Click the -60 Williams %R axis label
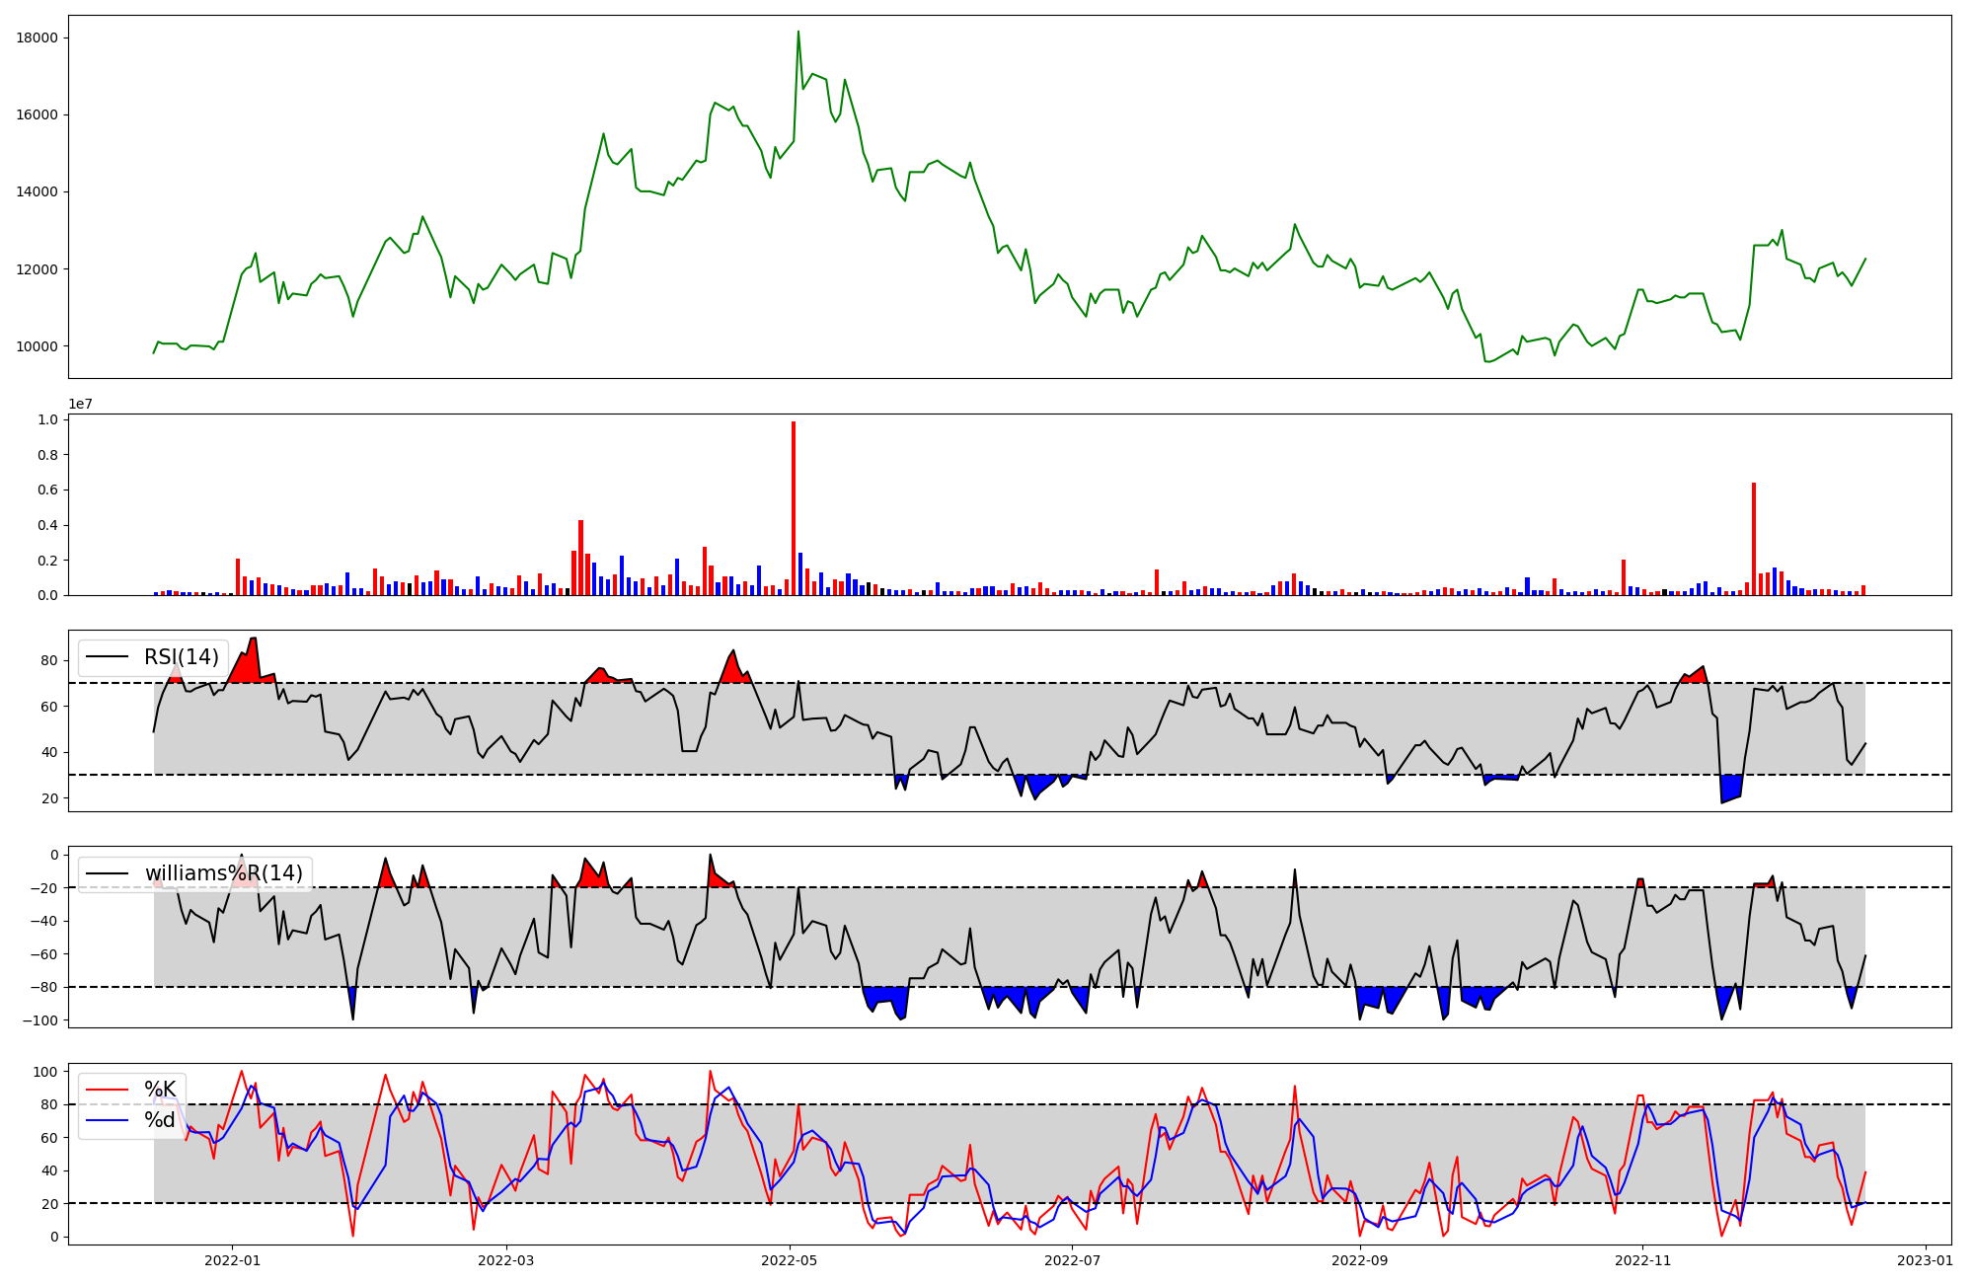Image resolution: width=1974 pixels, height=1283 pixels. (43, 954)
